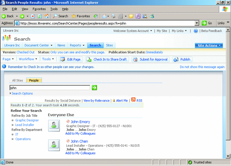The image size is (231, 166).
Task: Click the Home icon in toolbar
Action: [x=47, y=16]
